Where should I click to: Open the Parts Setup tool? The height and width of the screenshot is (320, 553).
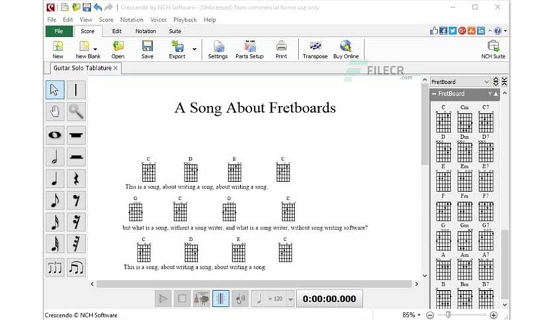point(249,50)
